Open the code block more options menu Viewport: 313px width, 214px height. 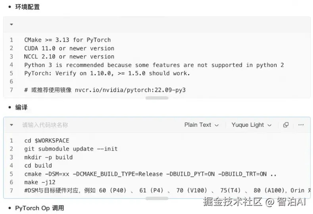point(301,125)
